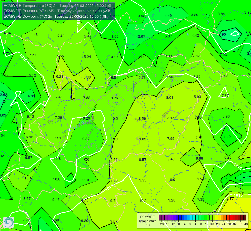Viewport: 251px width, 231px height.
Task: Click the 6.21 value
Action: tap(59, 77)
